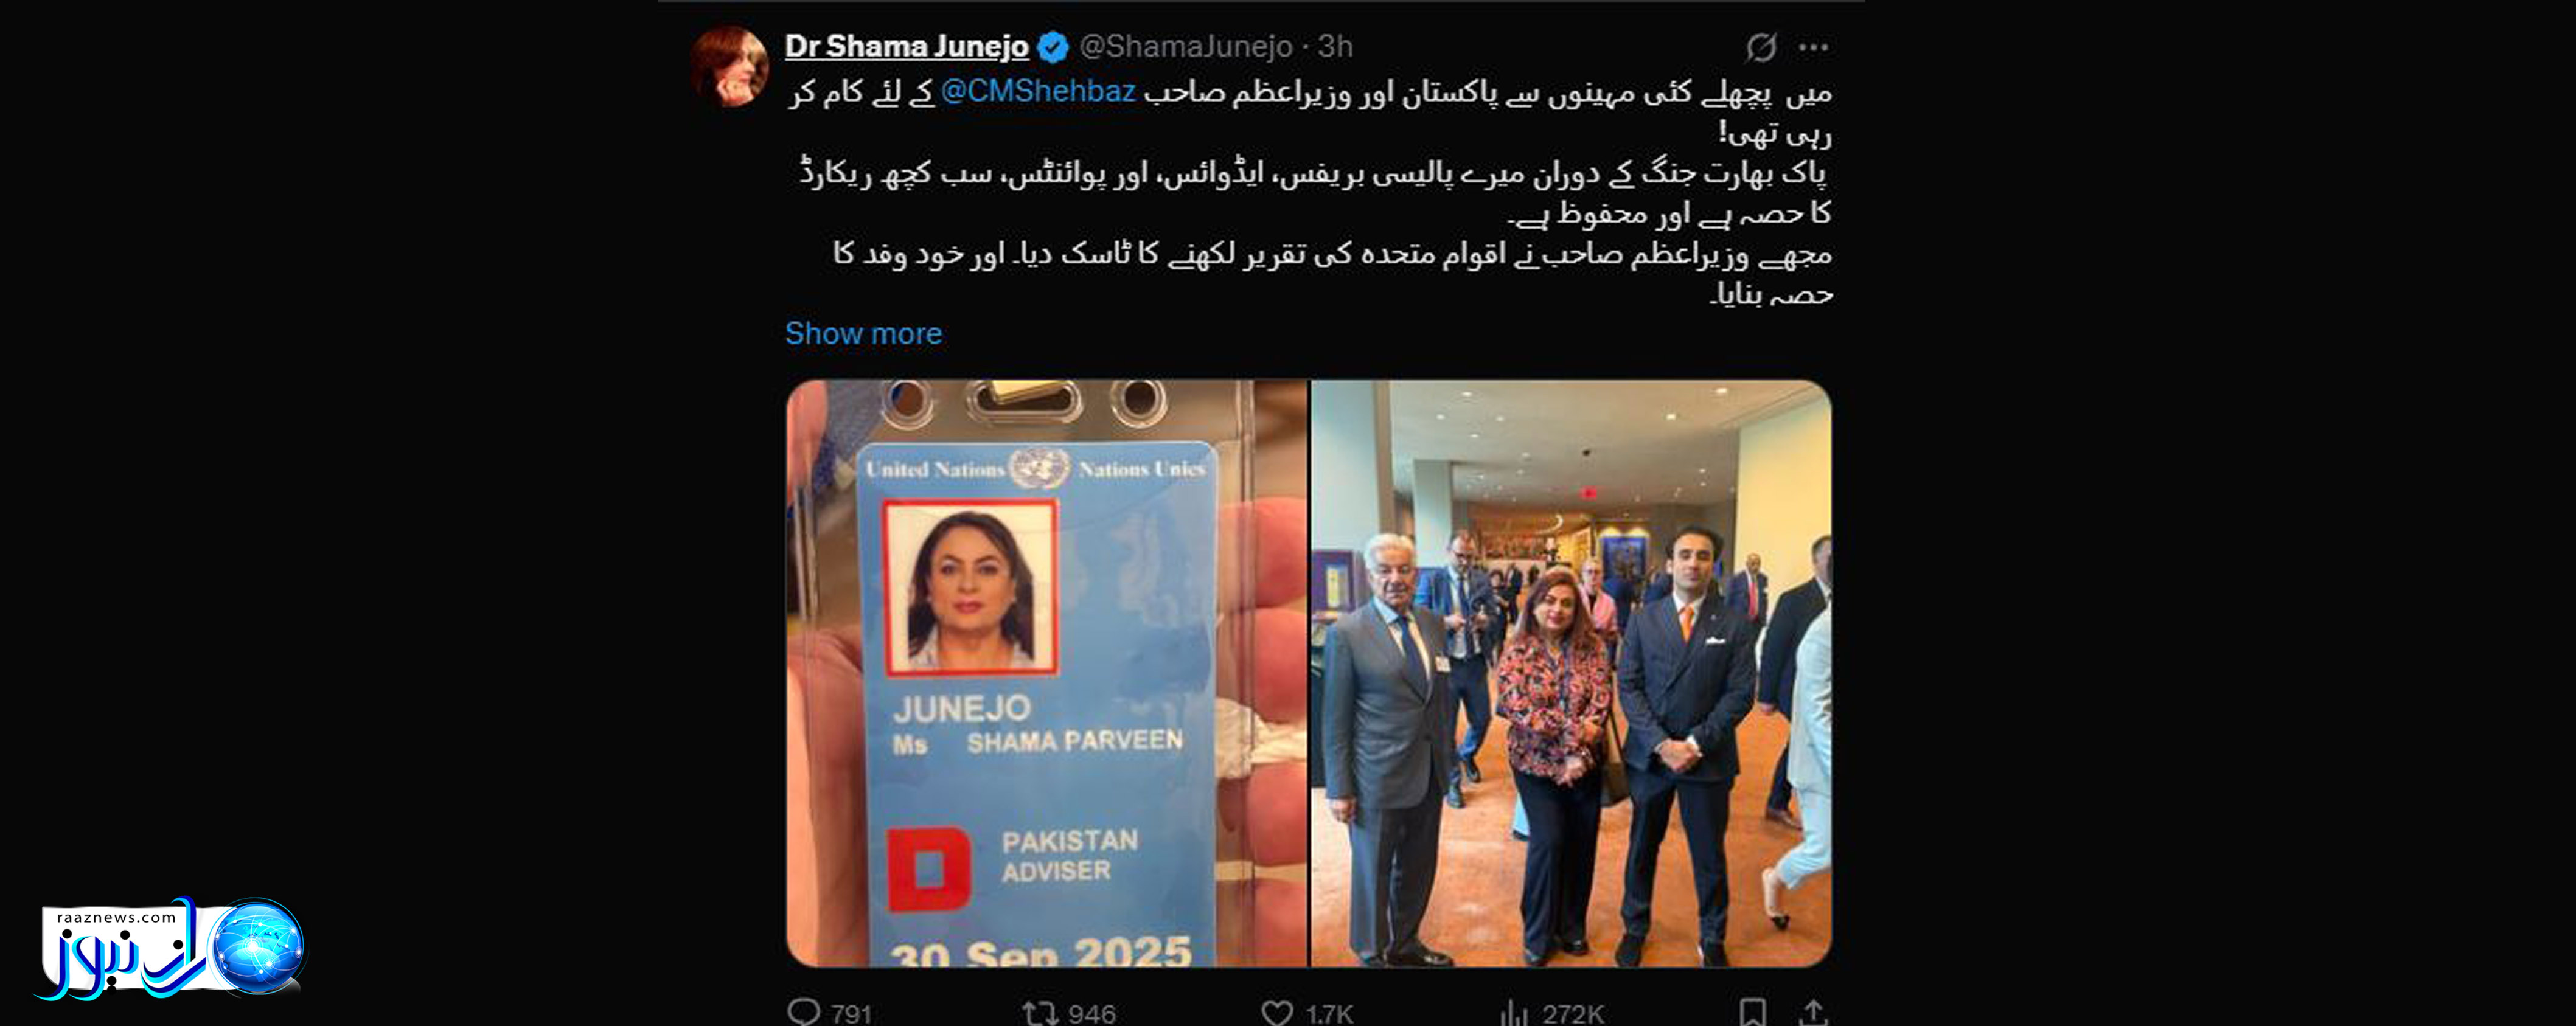2576x1026 pixels.
Task: Open the view analytics bar icon
Action: [1514, 1013]
